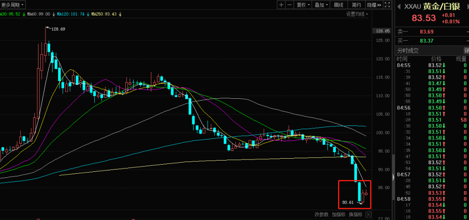This screenshot has width=469, height=220.
Task: Click 加指标 to add indicator
Action: 339,214
